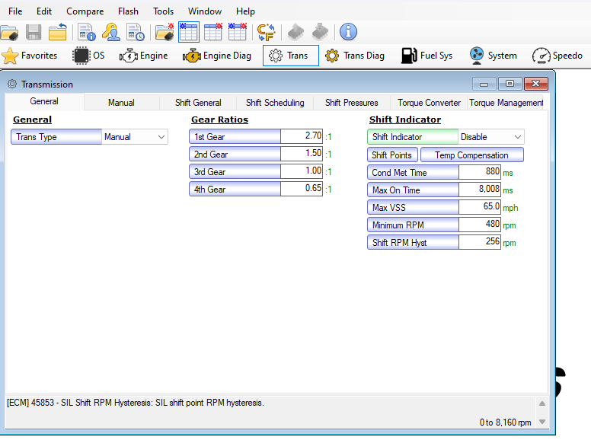Open the OS chip section
Screen dimensions: 591x440
point(89,56)
